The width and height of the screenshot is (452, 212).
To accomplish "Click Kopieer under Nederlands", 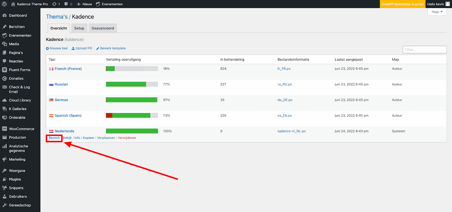I will click(88, 138).
